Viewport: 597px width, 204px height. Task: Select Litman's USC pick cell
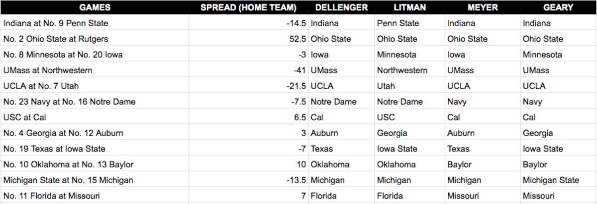coord(386,117)
